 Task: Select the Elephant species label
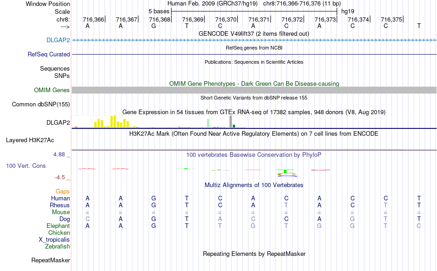coord(58,226)
